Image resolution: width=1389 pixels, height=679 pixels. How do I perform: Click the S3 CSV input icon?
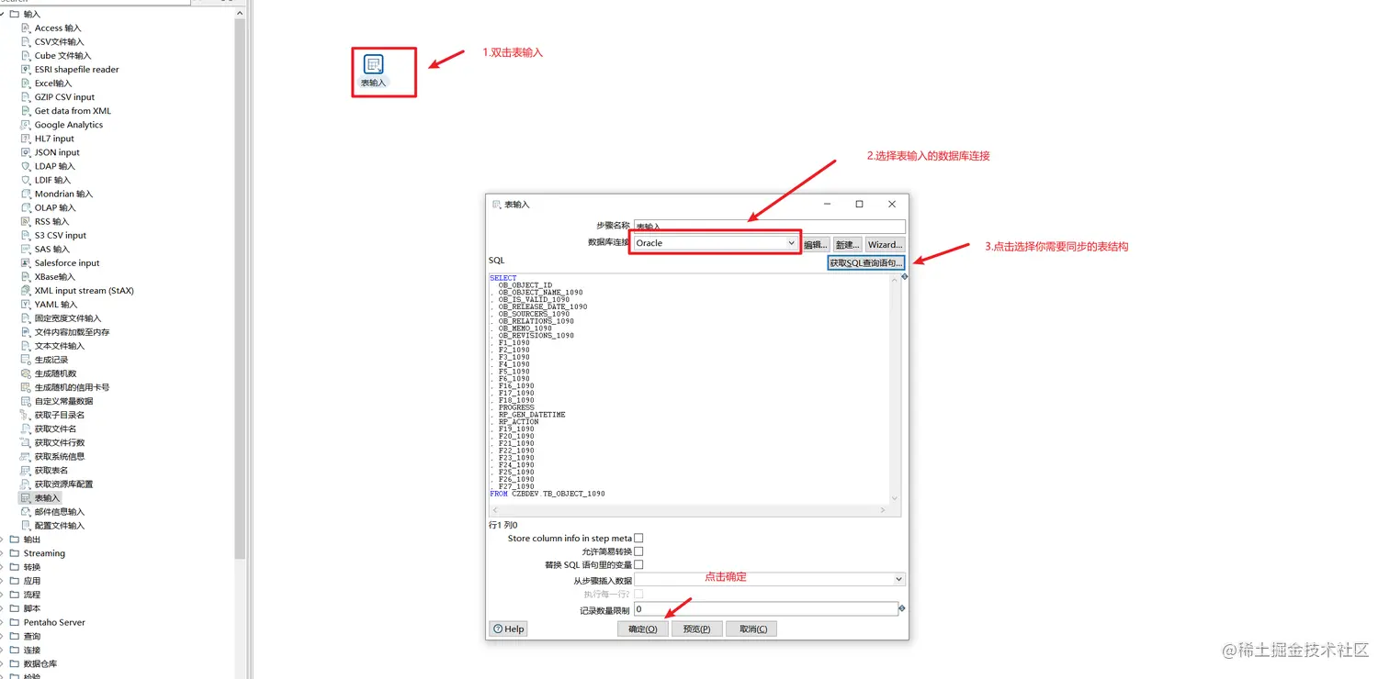pos(26,235)
